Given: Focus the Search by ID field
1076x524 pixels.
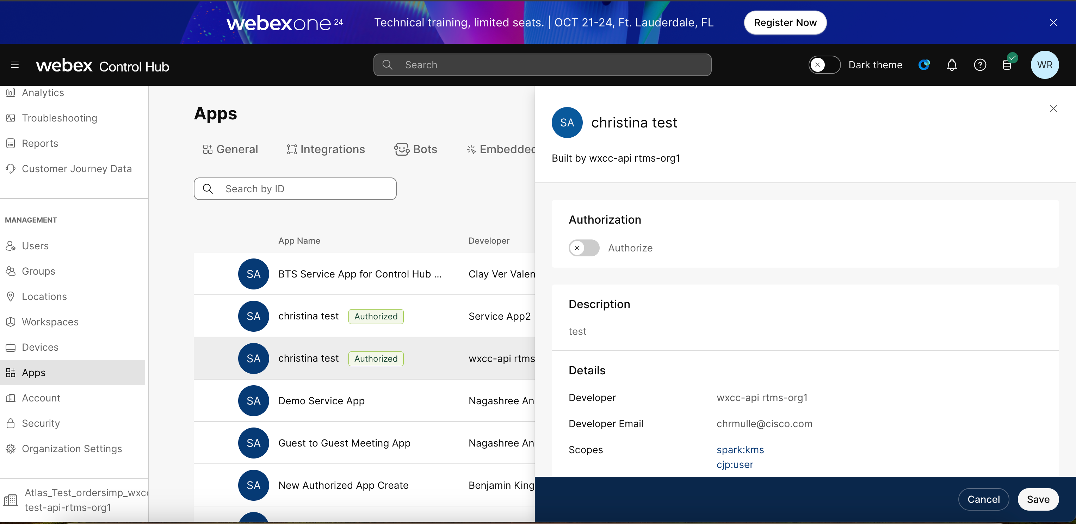Looking at the screenshot, I should pos(295,189).
